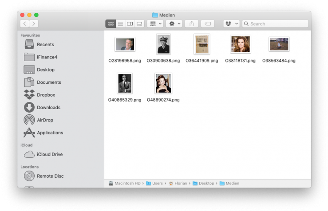
Task: Open the Dropbox toolbar dropdown
Action: click(x=231, y=24)
